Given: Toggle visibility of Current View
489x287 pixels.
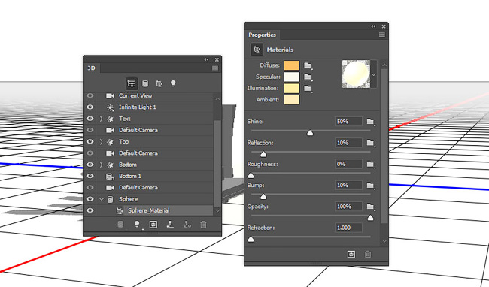Looking at the screenshot, I should (90, 95).
